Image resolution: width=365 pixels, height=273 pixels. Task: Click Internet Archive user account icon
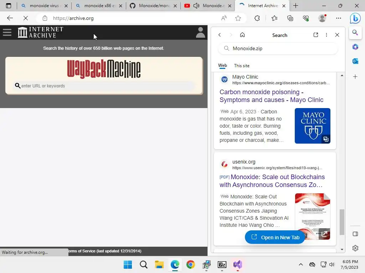[x=200, y=32]
